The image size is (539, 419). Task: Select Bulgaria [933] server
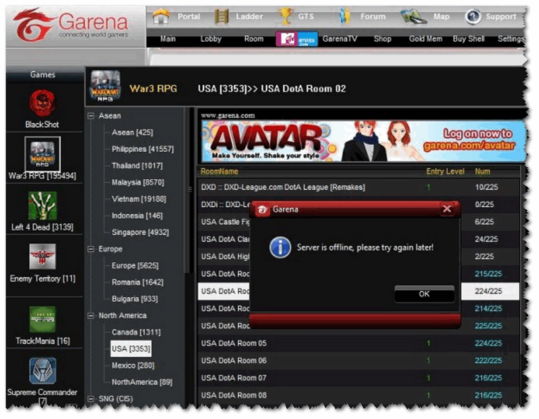[135, 299]
